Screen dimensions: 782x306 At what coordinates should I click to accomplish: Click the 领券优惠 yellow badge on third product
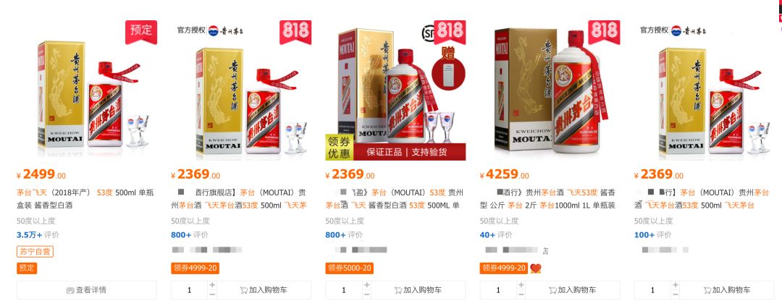(x=339, y=147)
